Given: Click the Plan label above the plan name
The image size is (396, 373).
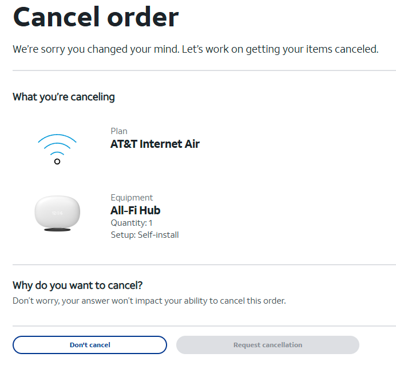Looking at the screenshot, I should 119,131.
